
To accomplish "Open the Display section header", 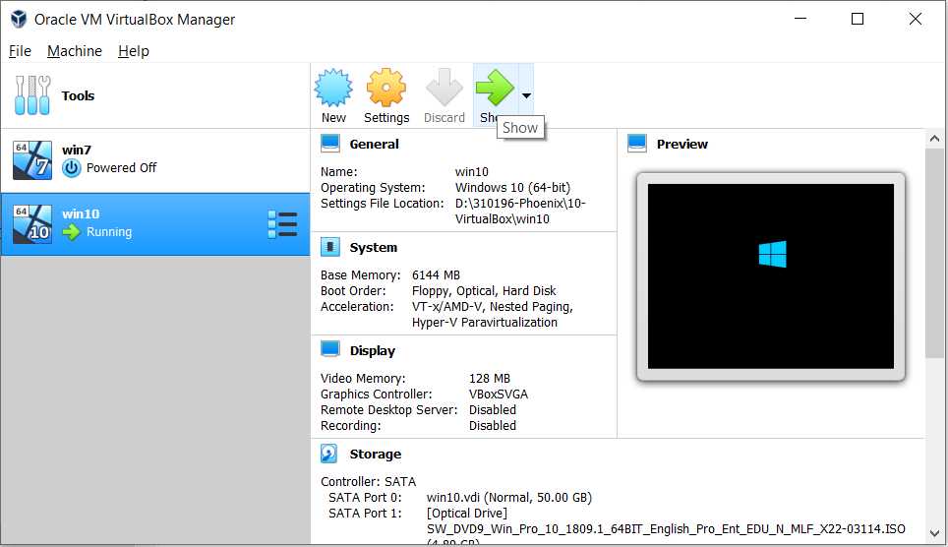I will click(373, 351).
